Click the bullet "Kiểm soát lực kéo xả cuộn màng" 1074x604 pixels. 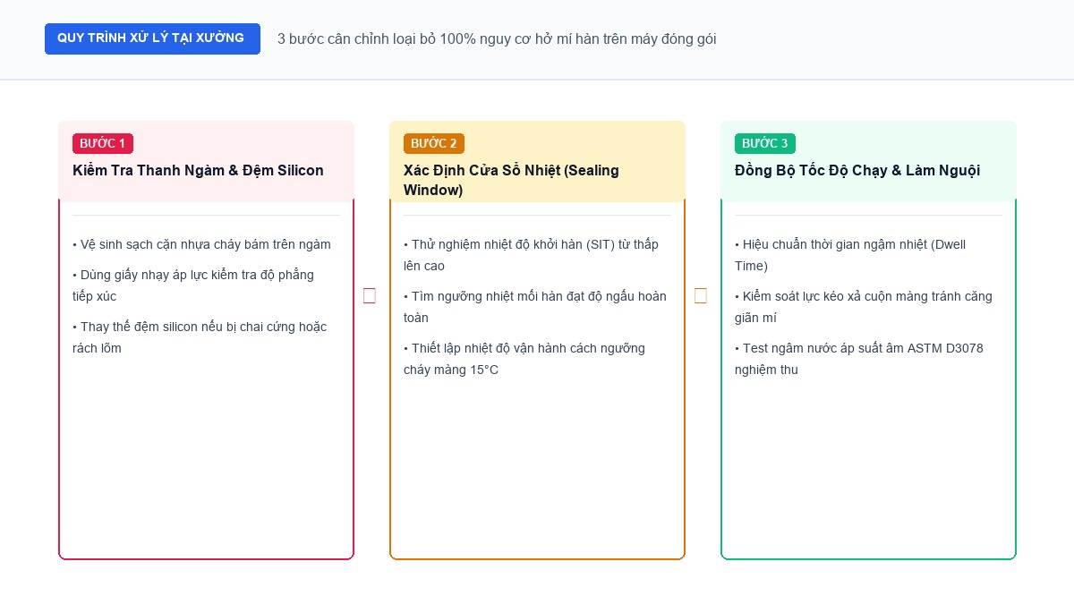864,307
